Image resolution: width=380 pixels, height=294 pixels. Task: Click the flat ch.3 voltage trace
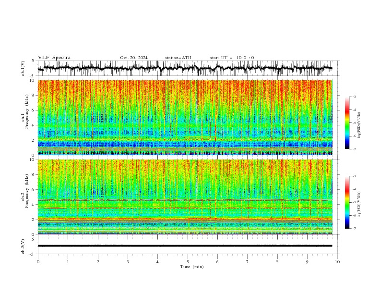185,246
